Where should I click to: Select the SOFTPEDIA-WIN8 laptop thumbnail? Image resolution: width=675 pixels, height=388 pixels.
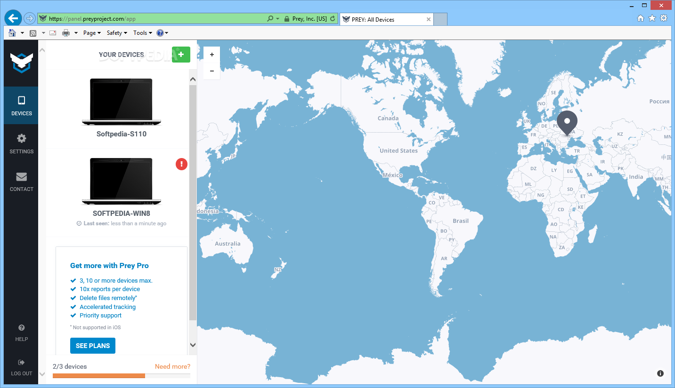point(122,182)
